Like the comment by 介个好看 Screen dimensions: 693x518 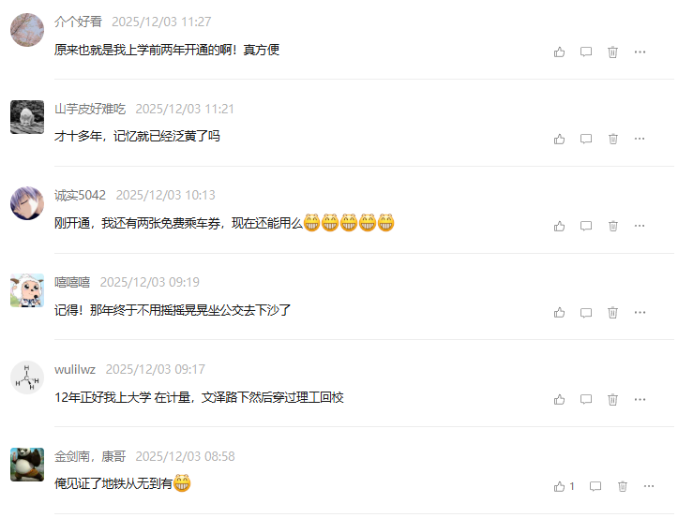click(x=559, y=52)
